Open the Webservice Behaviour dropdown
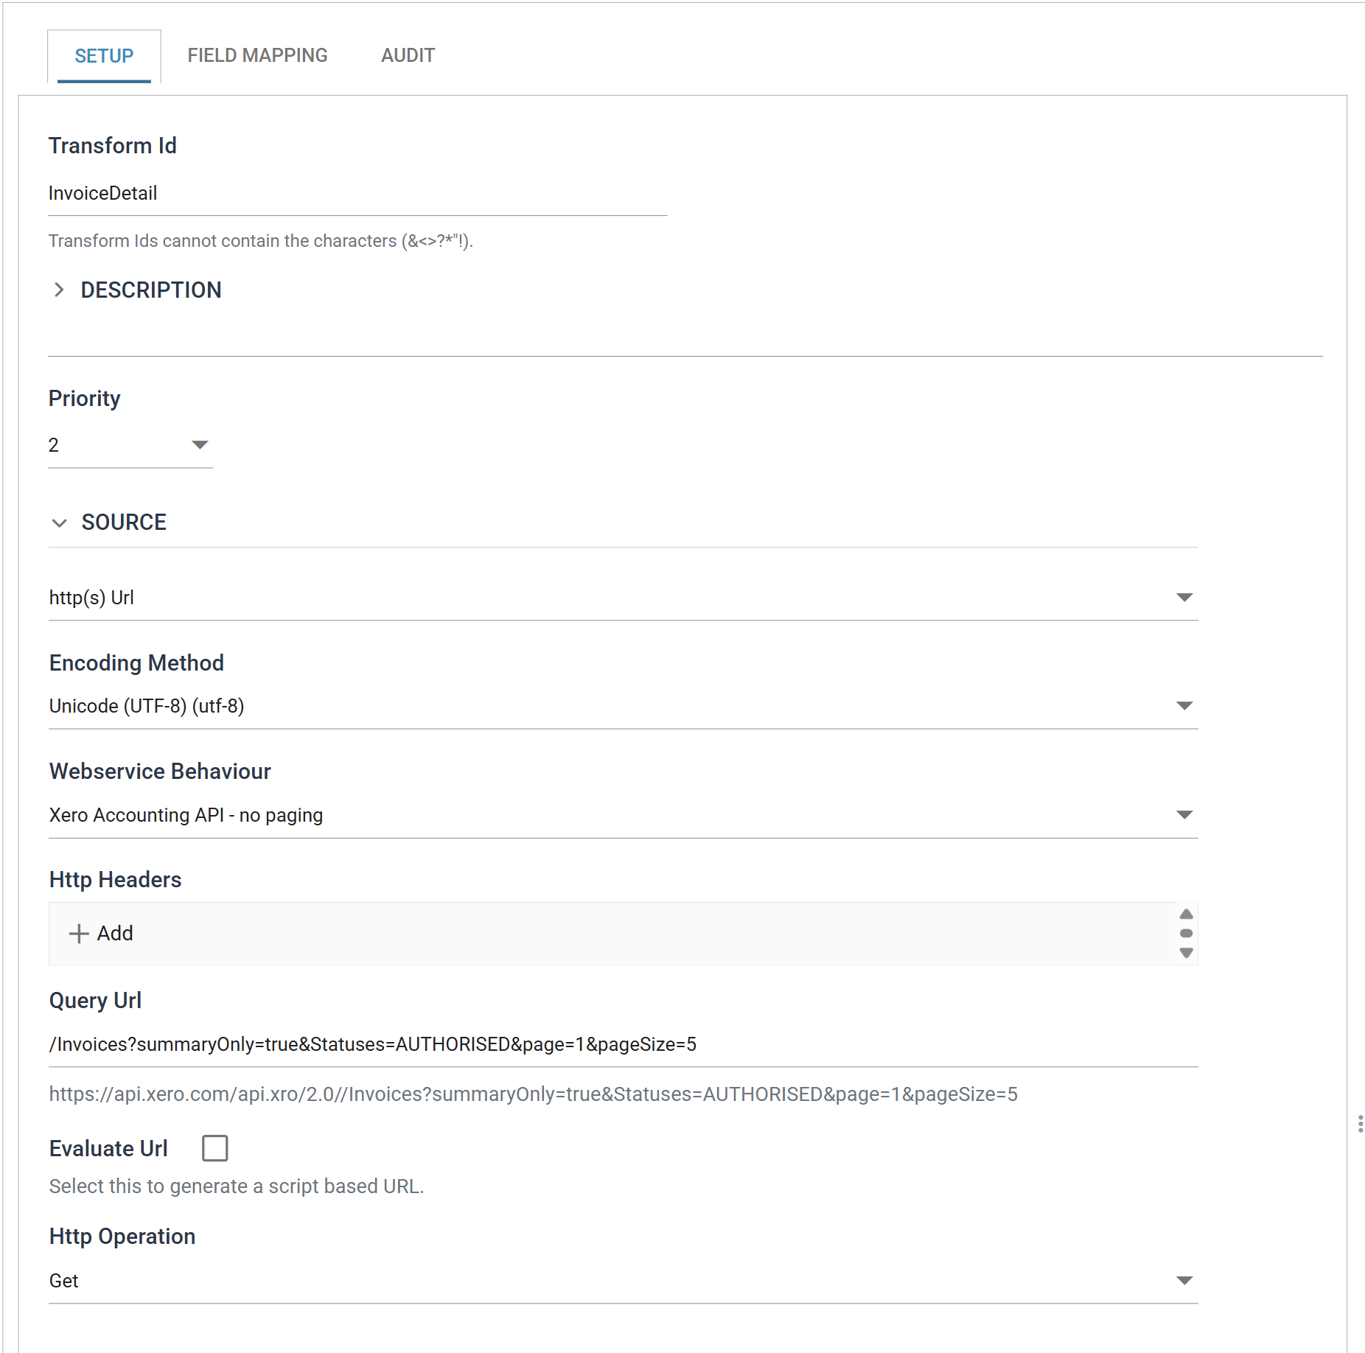This screenshot has height=1353, width=1365. (x=623, y=815)
